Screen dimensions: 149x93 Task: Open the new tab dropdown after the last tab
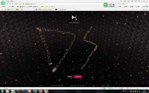[x=75, y=10]
